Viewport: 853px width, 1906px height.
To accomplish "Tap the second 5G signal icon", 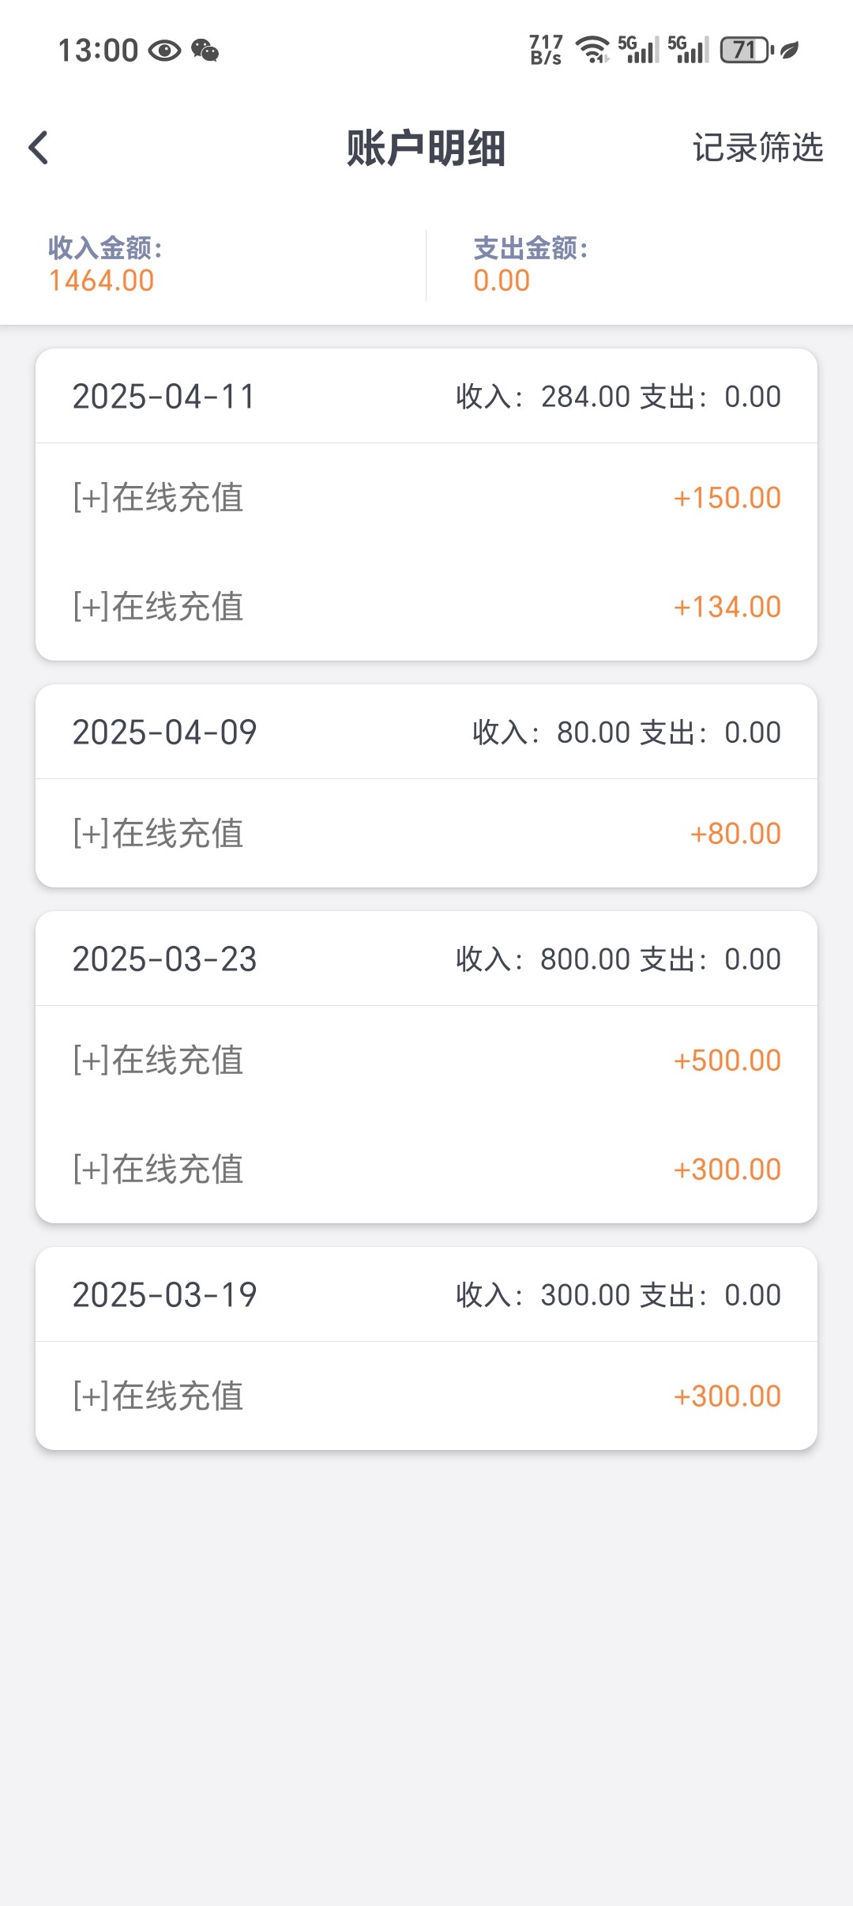I will click(689, 50).
